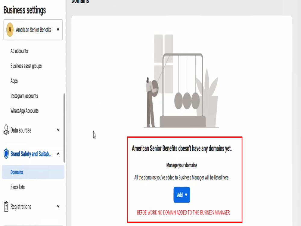Open Data sources section label

[21, 130]
